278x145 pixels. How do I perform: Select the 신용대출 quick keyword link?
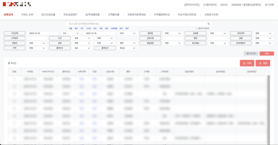click(114, 28)
